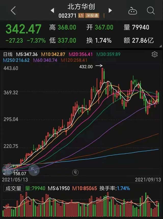This screenshot has width=163, height=219.
Task: Tap volume M10:85065 label
Action: coord(85,188)
